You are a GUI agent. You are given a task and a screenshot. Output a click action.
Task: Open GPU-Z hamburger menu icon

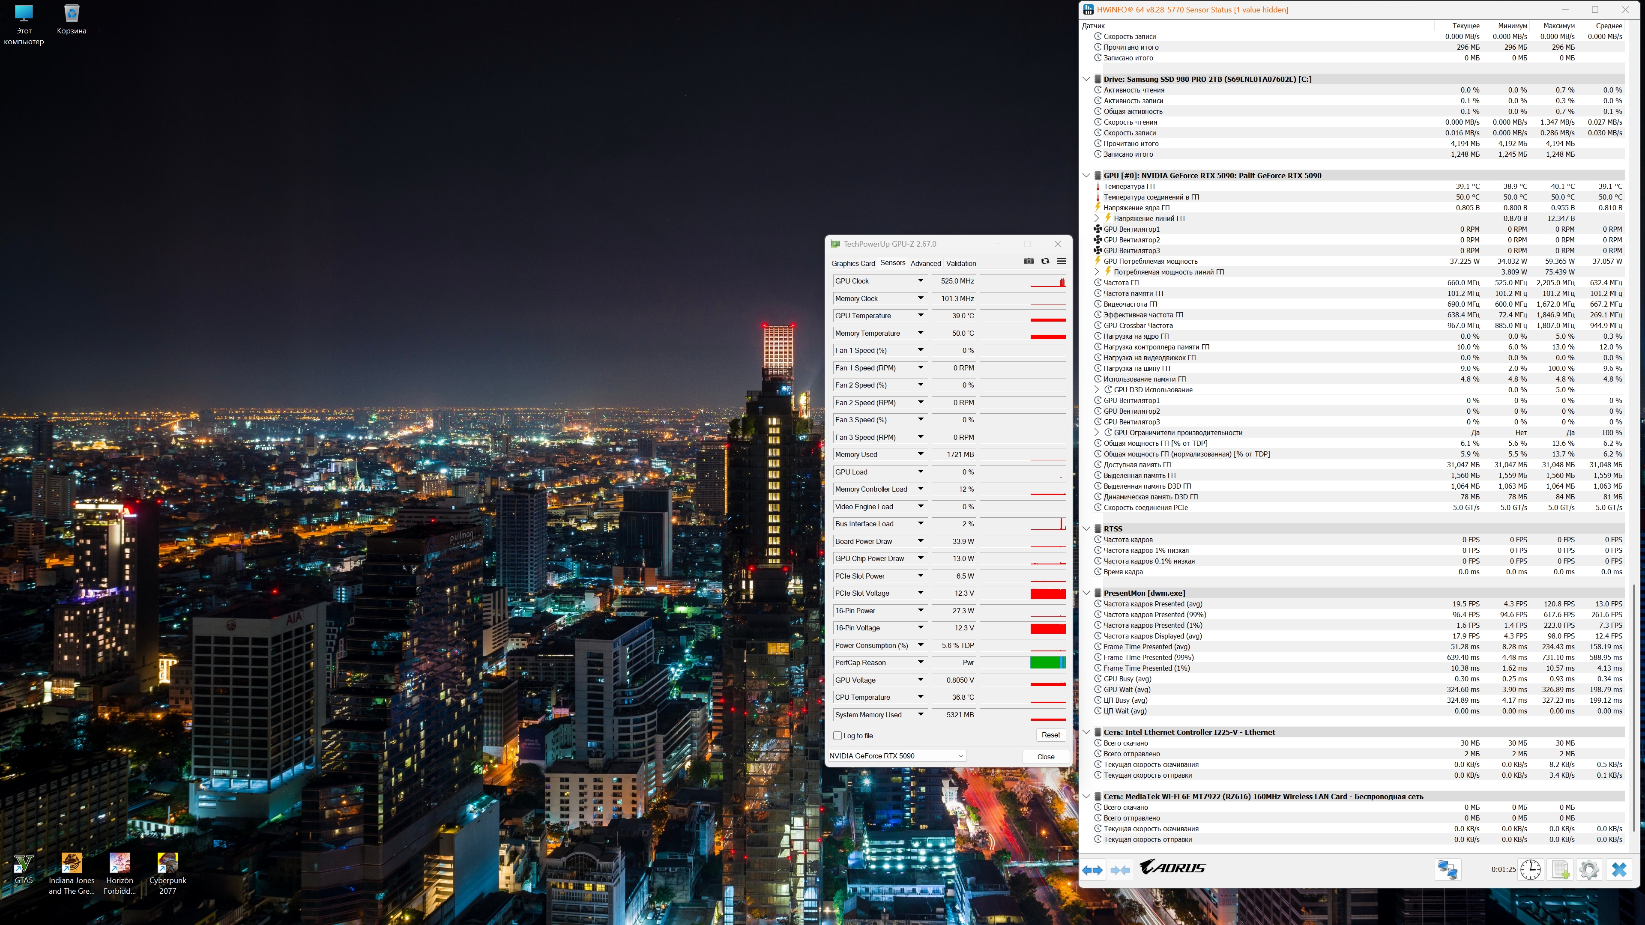pos(1062,261)
